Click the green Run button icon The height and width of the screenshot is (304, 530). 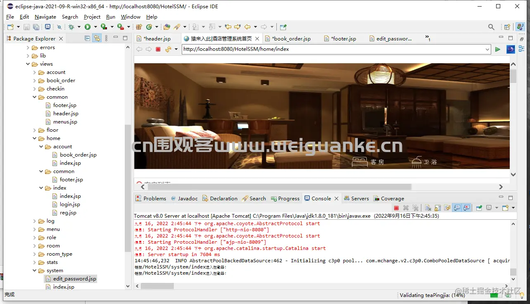tap(88, 27)
